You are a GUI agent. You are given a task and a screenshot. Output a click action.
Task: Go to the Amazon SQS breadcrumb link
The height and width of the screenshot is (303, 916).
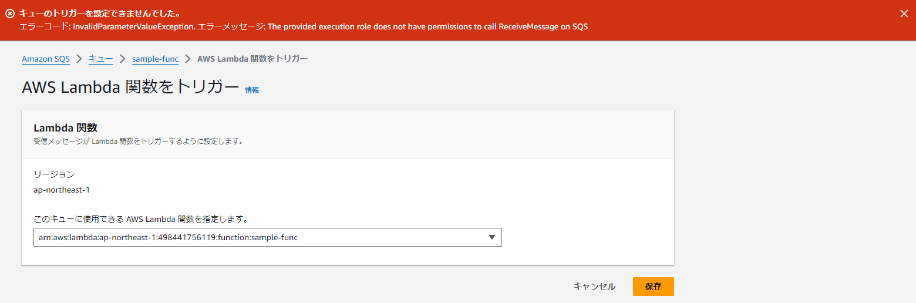click(x=46, y=59)
